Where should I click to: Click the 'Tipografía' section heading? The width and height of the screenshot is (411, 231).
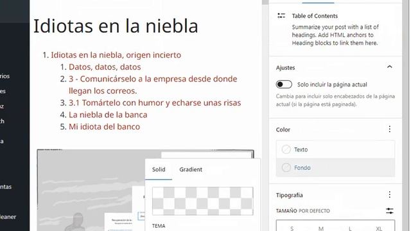pos(290,195)
